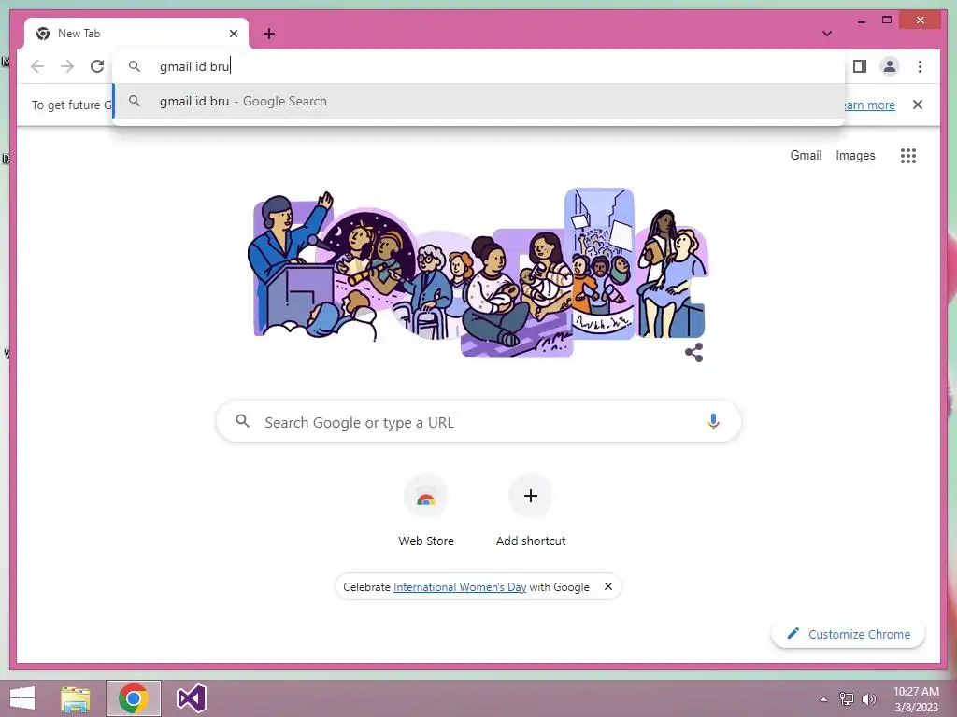Screen dimensions: 957x717
Task: Open File Explorer from the taskbar
Action: point(75,698)
